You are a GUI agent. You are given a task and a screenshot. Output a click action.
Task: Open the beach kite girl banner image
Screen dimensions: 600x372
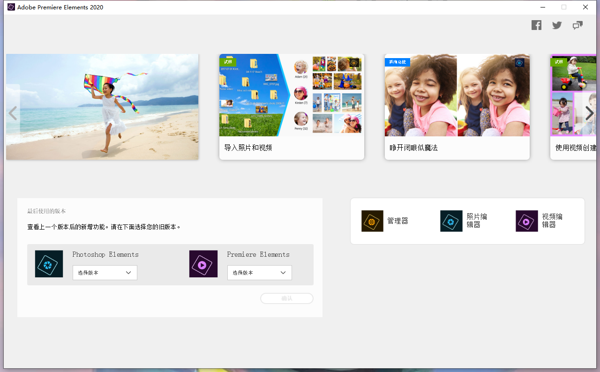(x=102, y=107)
